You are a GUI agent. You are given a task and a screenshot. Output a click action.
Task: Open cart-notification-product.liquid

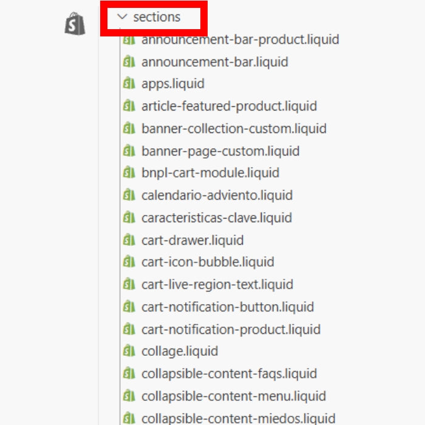coord(231,330)
